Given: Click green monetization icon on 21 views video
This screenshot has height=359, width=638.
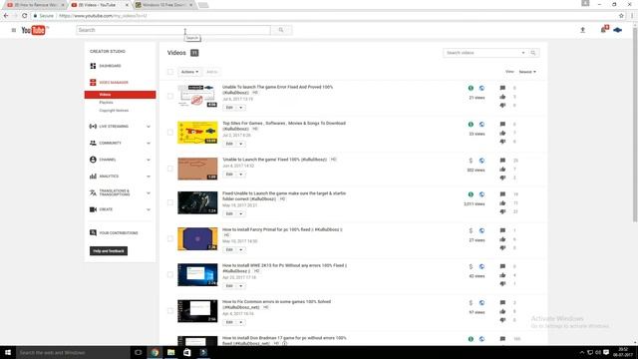Looking at the screenshot, I should (x=471, y=89).
